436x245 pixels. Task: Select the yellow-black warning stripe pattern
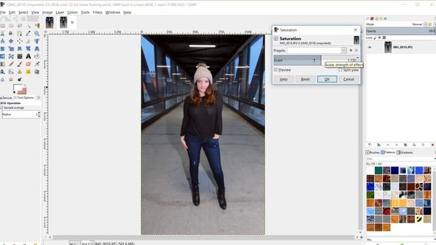tap(419, 219)
